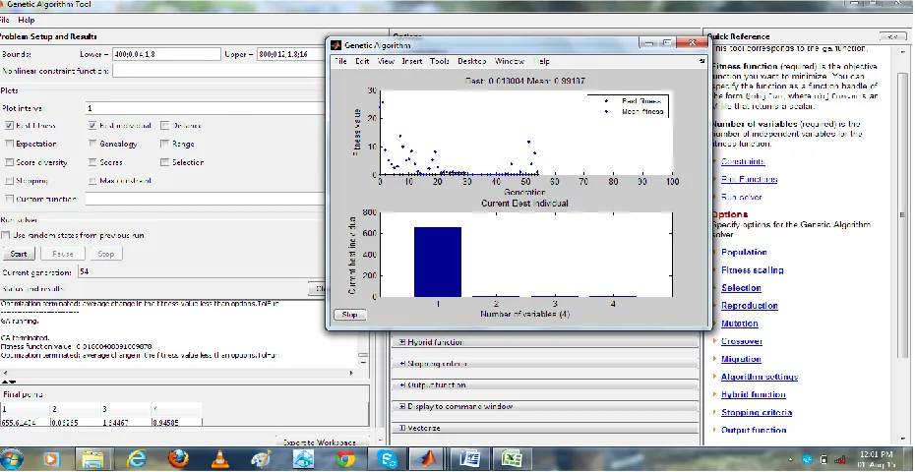Click the Start button to run solver
915x472 pixels.
pos(19,254)
